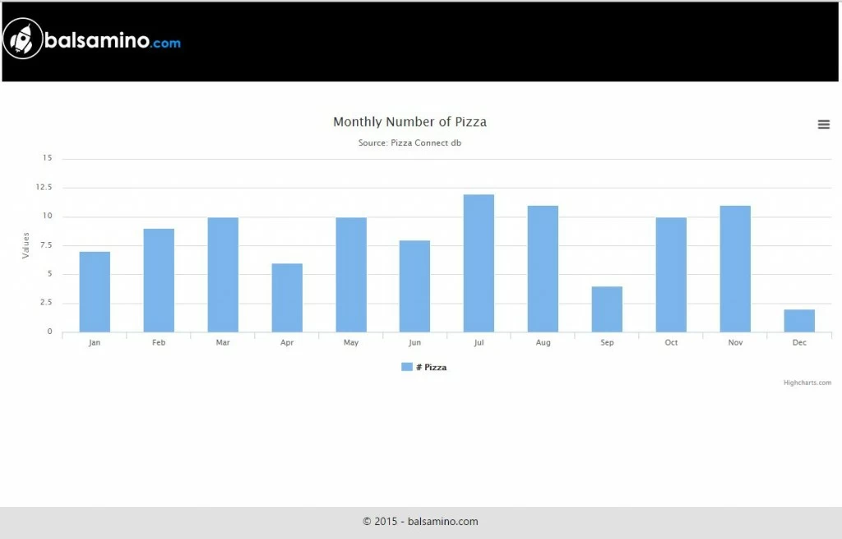Visit the Highcharts.com credits link
Image resolution: width=842 pixels, height=539 pixels.
[x=807, y=383]
